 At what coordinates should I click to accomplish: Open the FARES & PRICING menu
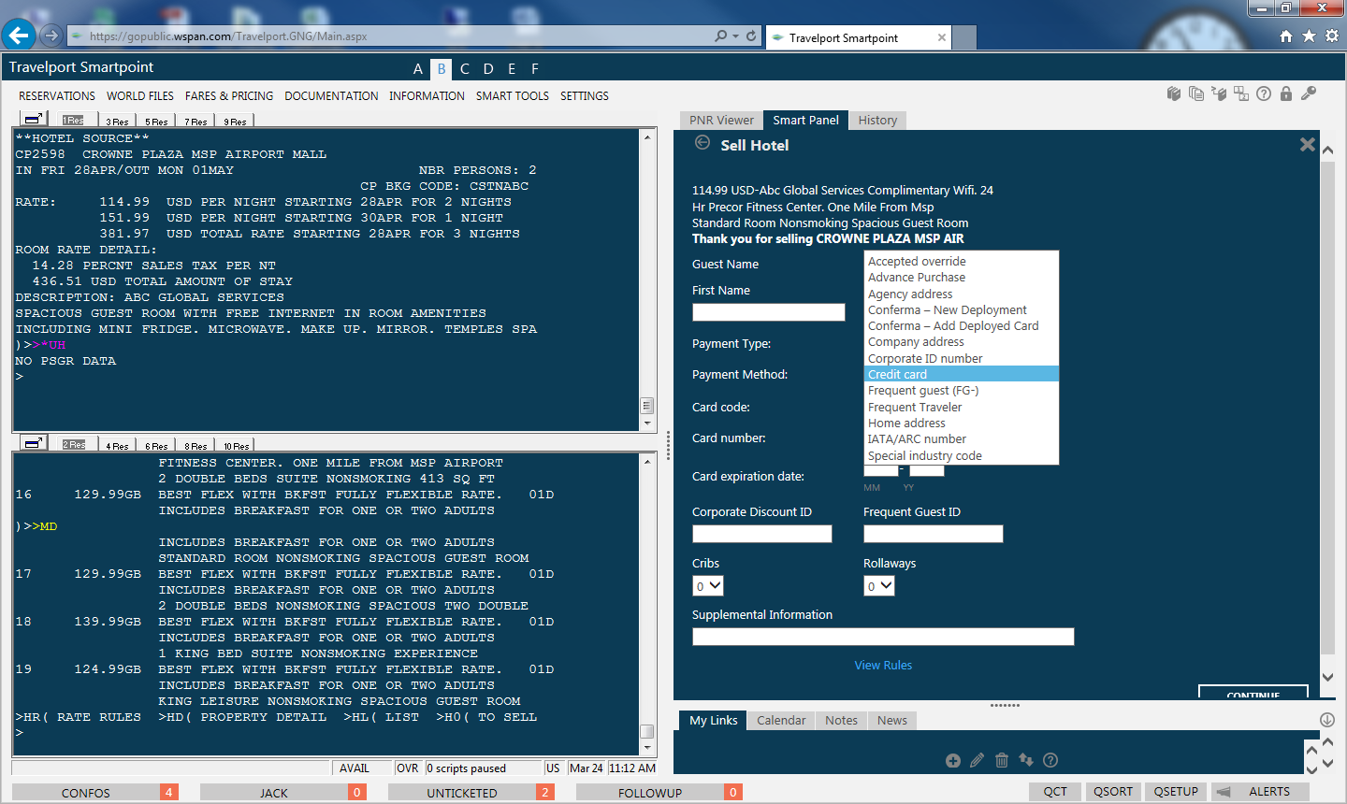tap(229, 96)
